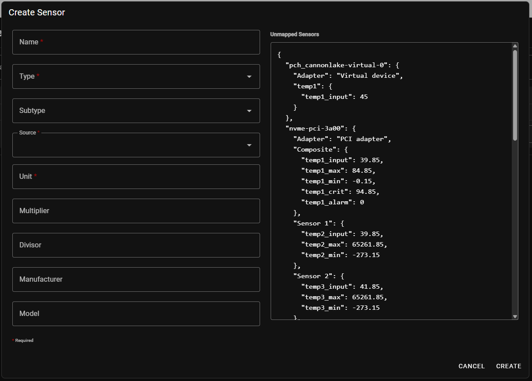
Task: Click inside the Name input field
Action: coord(132,42)
